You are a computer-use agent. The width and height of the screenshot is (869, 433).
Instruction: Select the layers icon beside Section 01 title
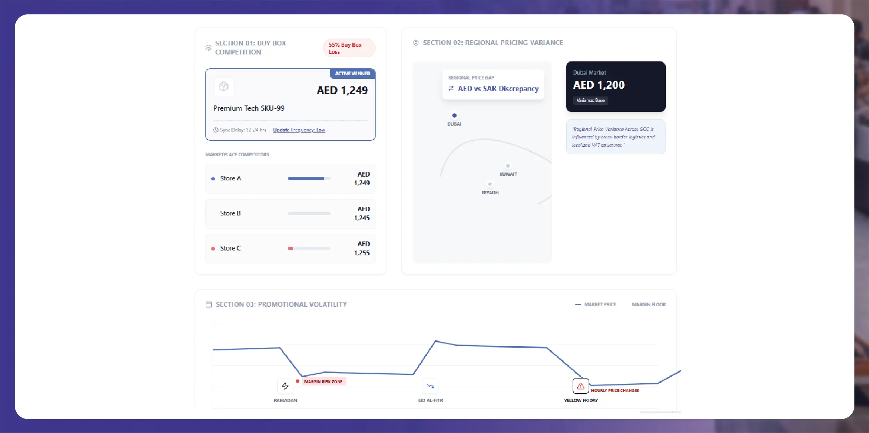pos(207,48)
